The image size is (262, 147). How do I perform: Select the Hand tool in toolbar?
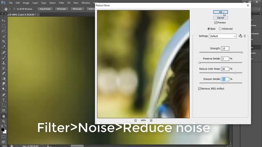[x=4, y=116]
